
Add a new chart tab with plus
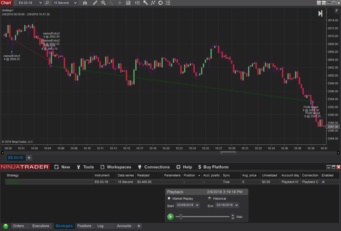click(29, 158)
